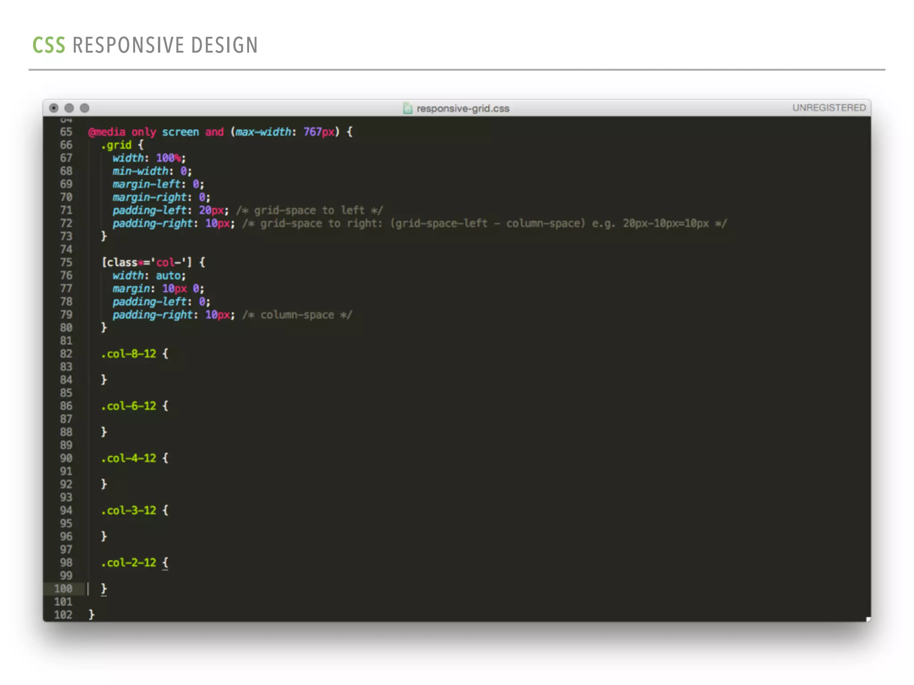
Task: Zoom the editor window with the third titlebar button
Action: click(84, 108)
